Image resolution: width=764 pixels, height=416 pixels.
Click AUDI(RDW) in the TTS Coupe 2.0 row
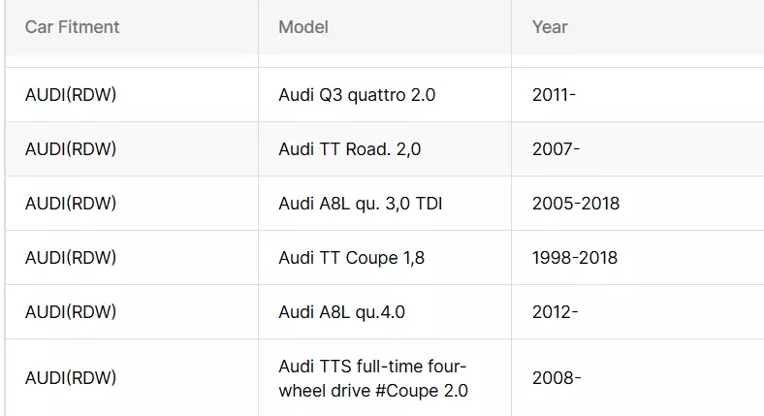(x=71, y=378)
